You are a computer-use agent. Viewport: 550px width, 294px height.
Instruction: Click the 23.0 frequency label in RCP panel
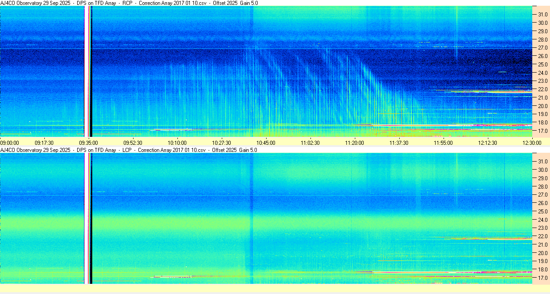542,81
